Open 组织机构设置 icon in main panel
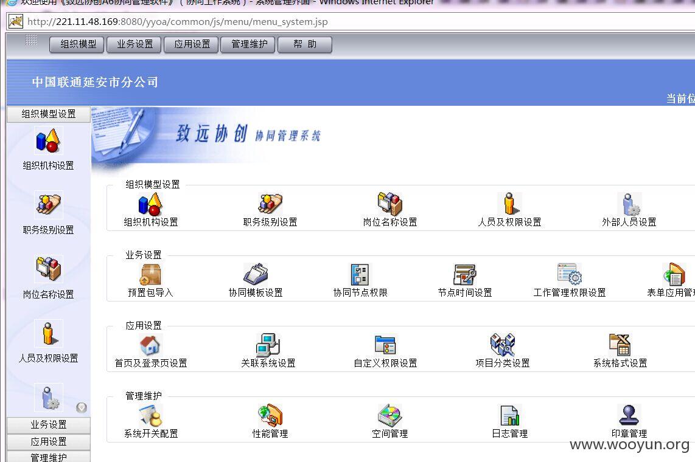695x462 pixels. pos(150,204)
